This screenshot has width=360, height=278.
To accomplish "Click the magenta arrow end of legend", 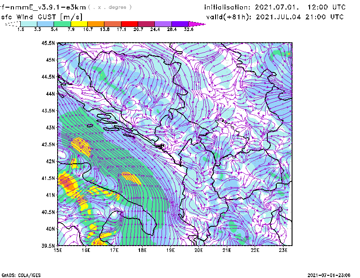I will 197,24.
